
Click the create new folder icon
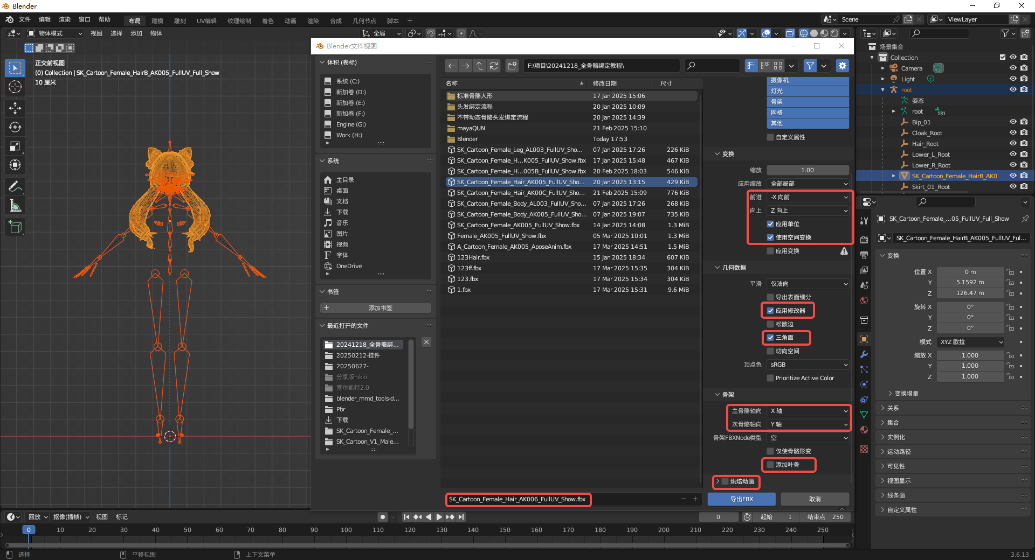click(x=512, y=66)
